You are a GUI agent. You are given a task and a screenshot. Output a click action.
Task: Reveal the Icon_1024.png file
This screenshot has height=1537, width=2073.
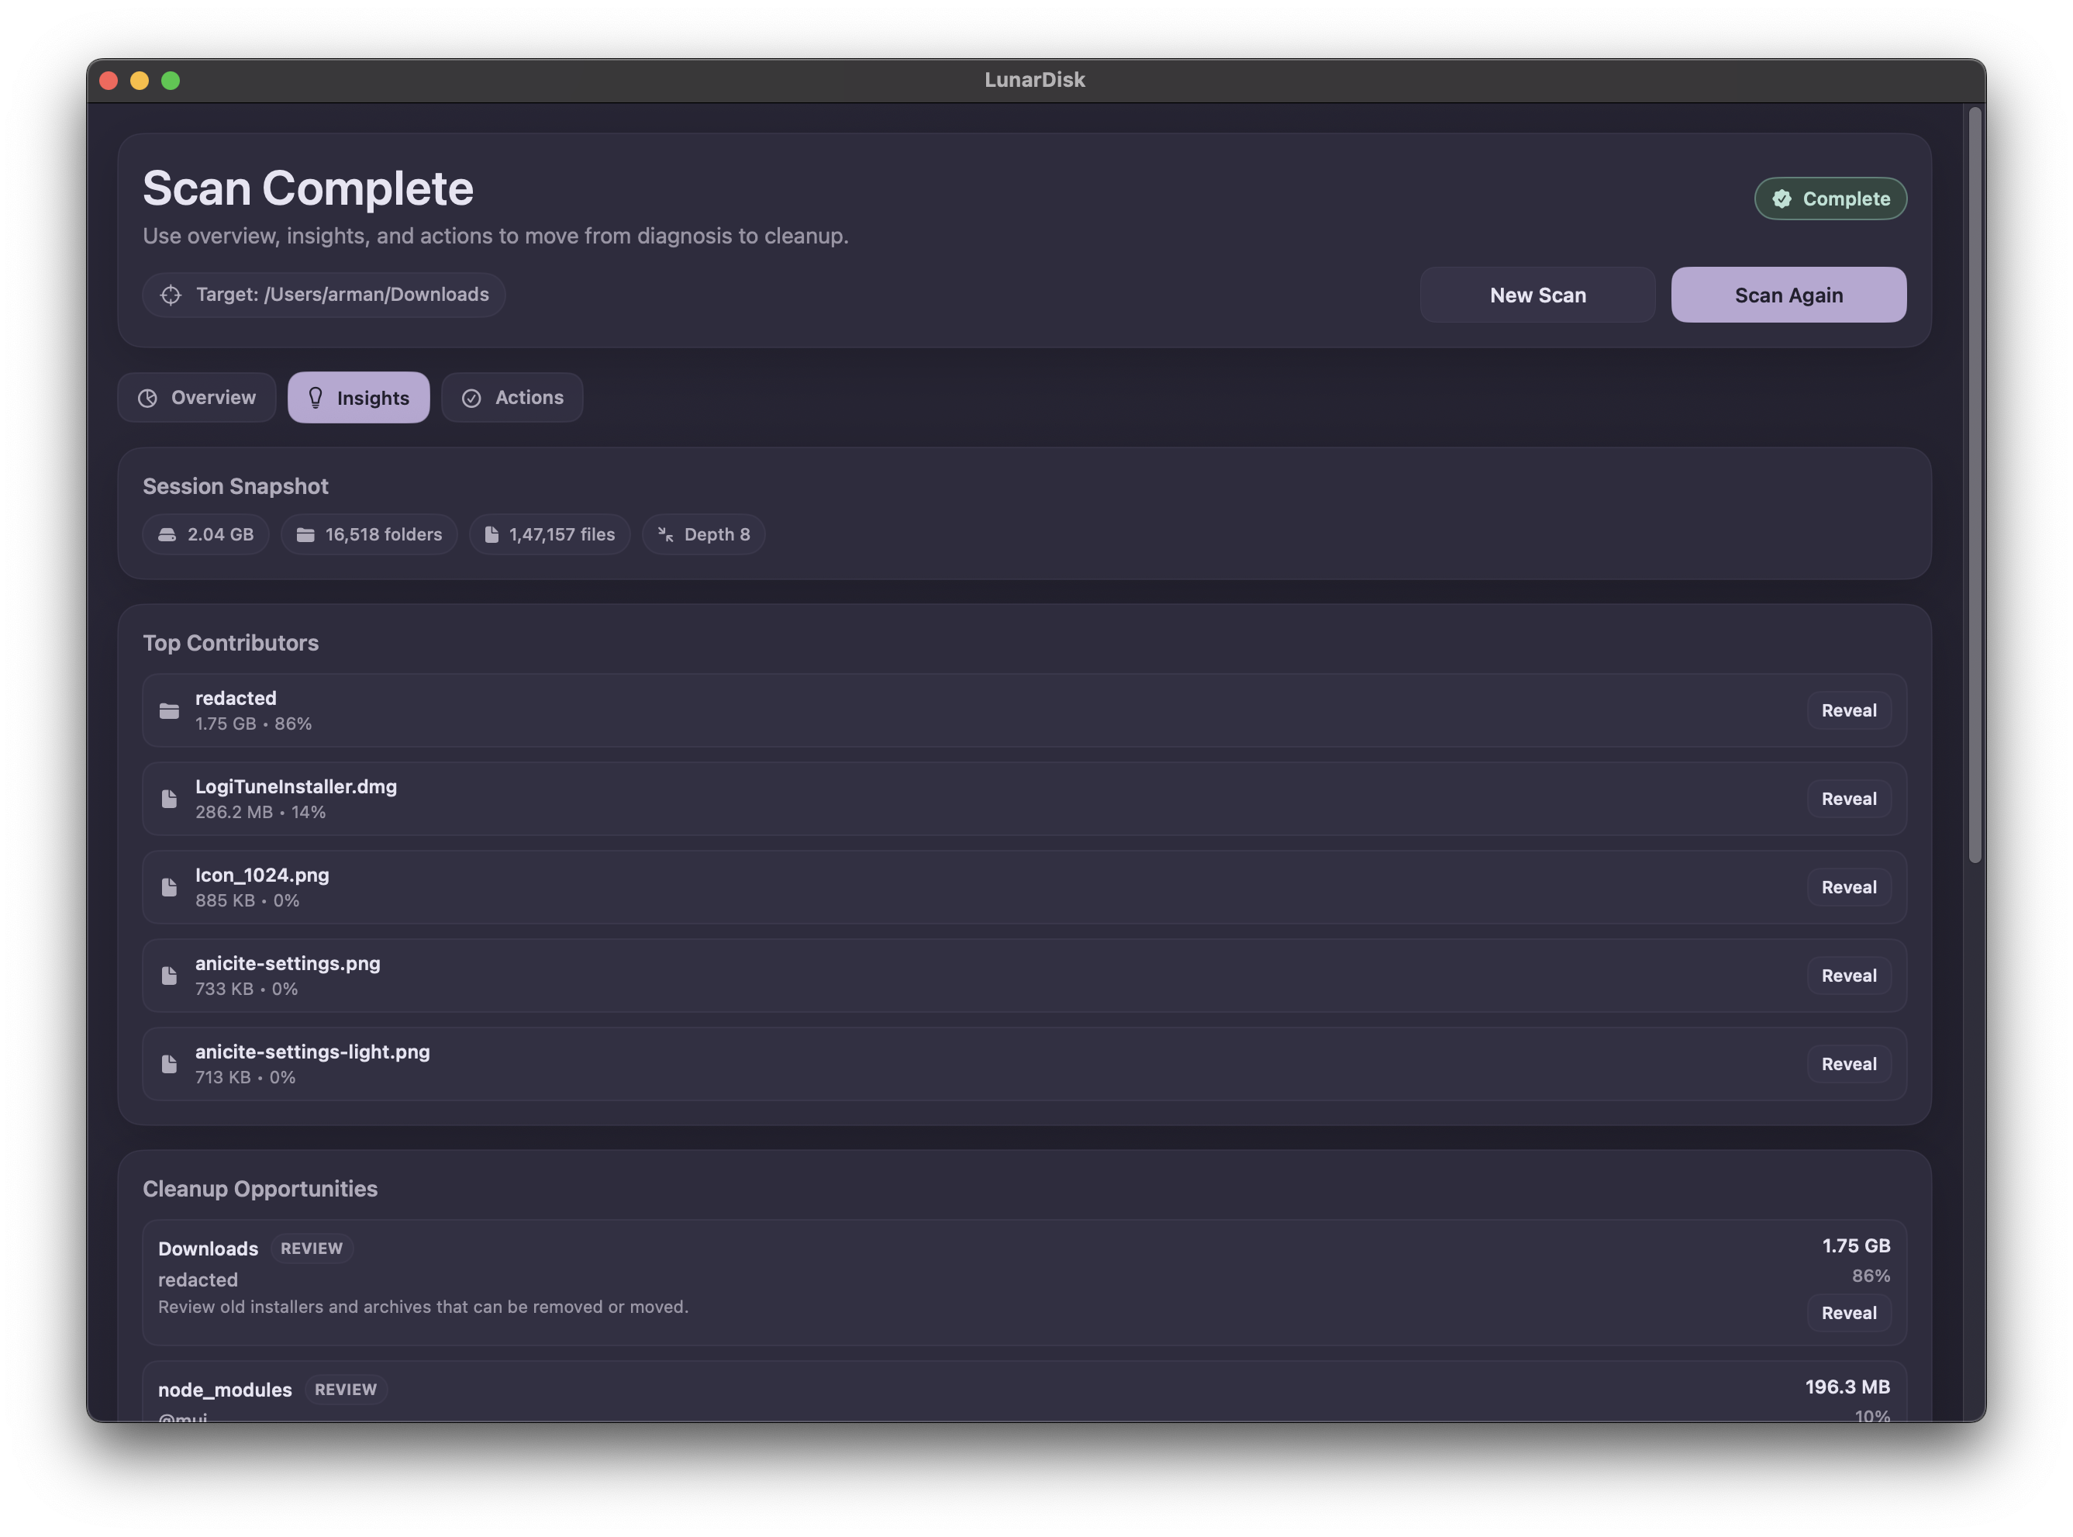coord(1849,886)
